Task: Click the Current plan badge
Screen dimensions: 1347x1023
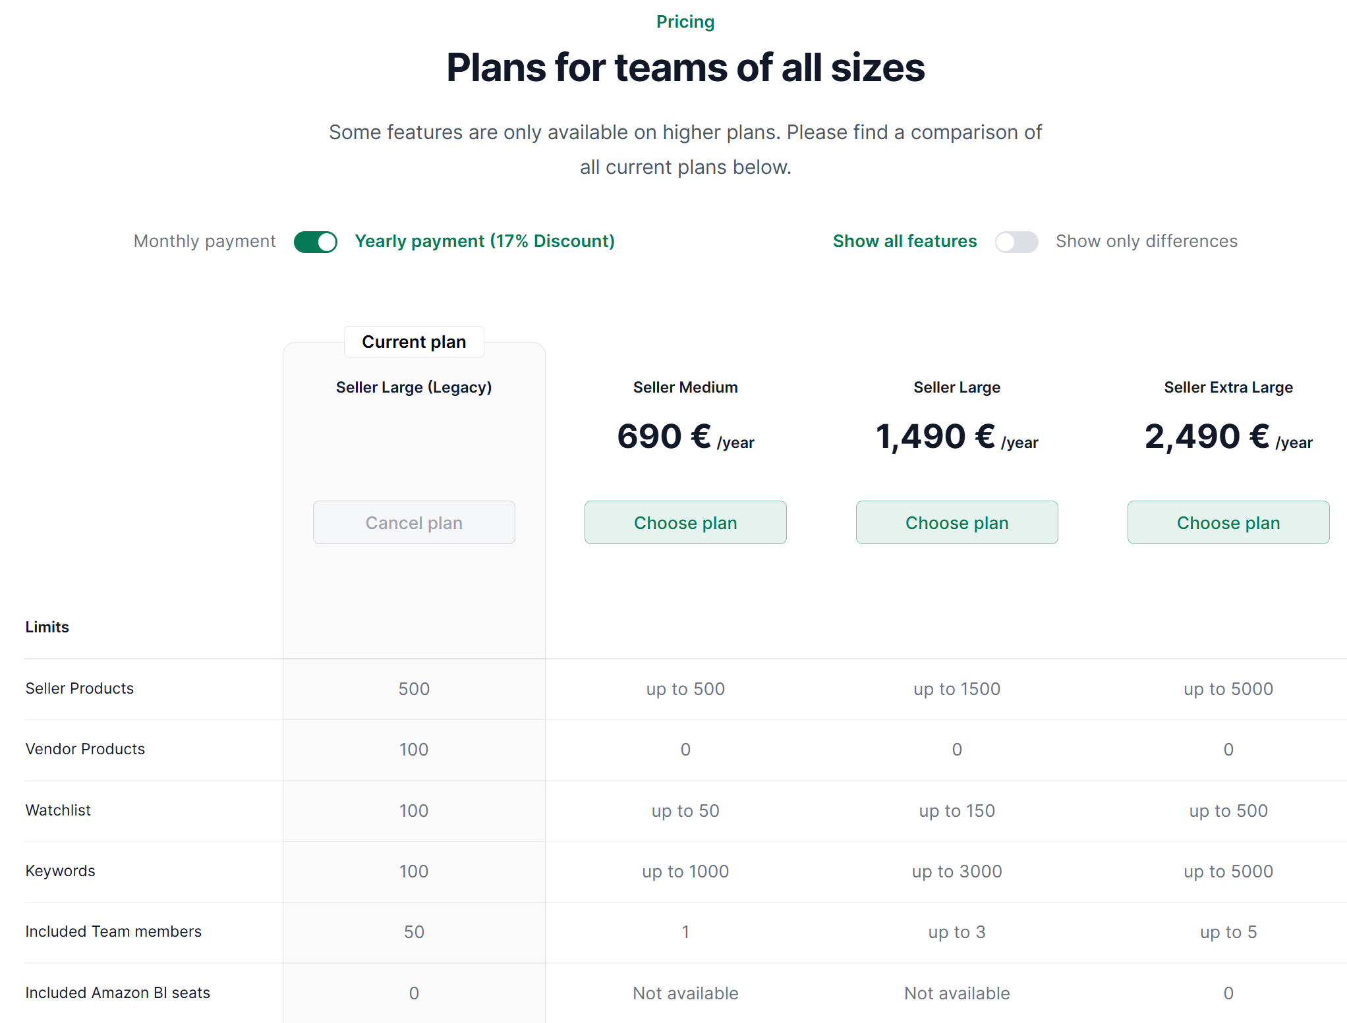Action: 414,342
